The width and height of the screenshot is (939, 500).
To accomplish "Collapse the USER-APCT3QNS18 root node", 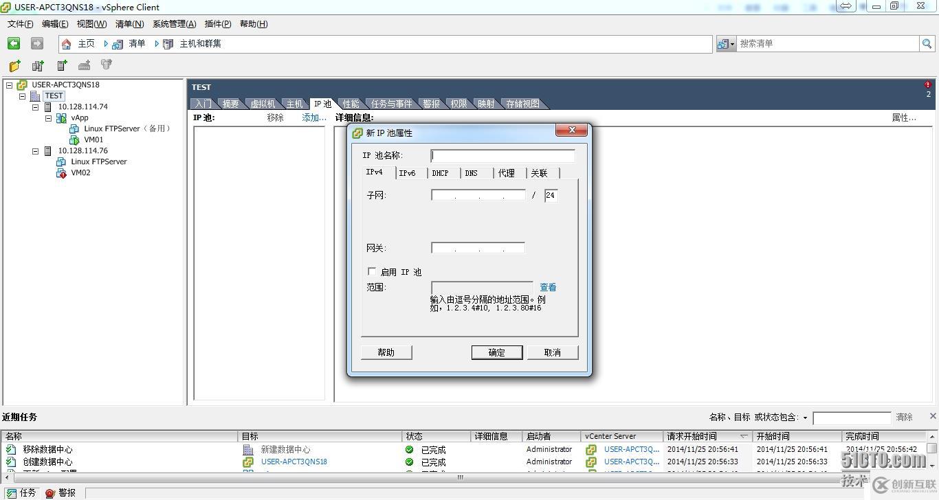I will [10, 85].
